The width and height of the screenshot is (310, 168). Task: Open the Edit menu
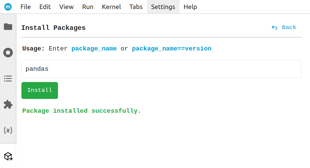(45, 7)
